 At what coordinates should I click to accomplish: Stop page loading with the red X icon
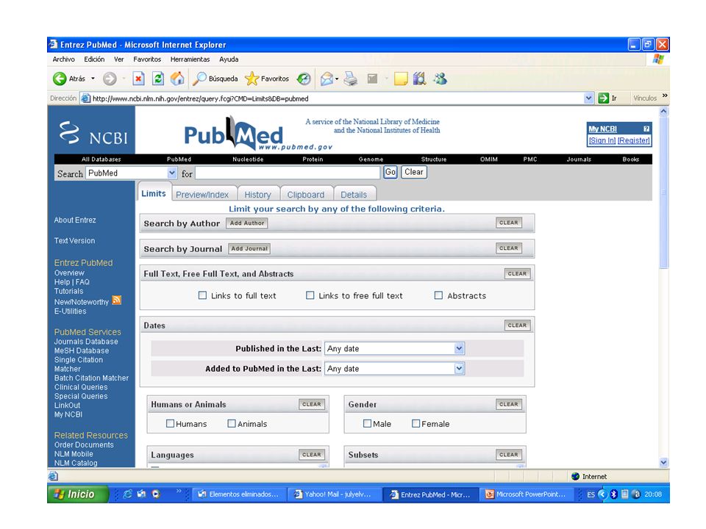pyautogui.click(x=138, y=79)
